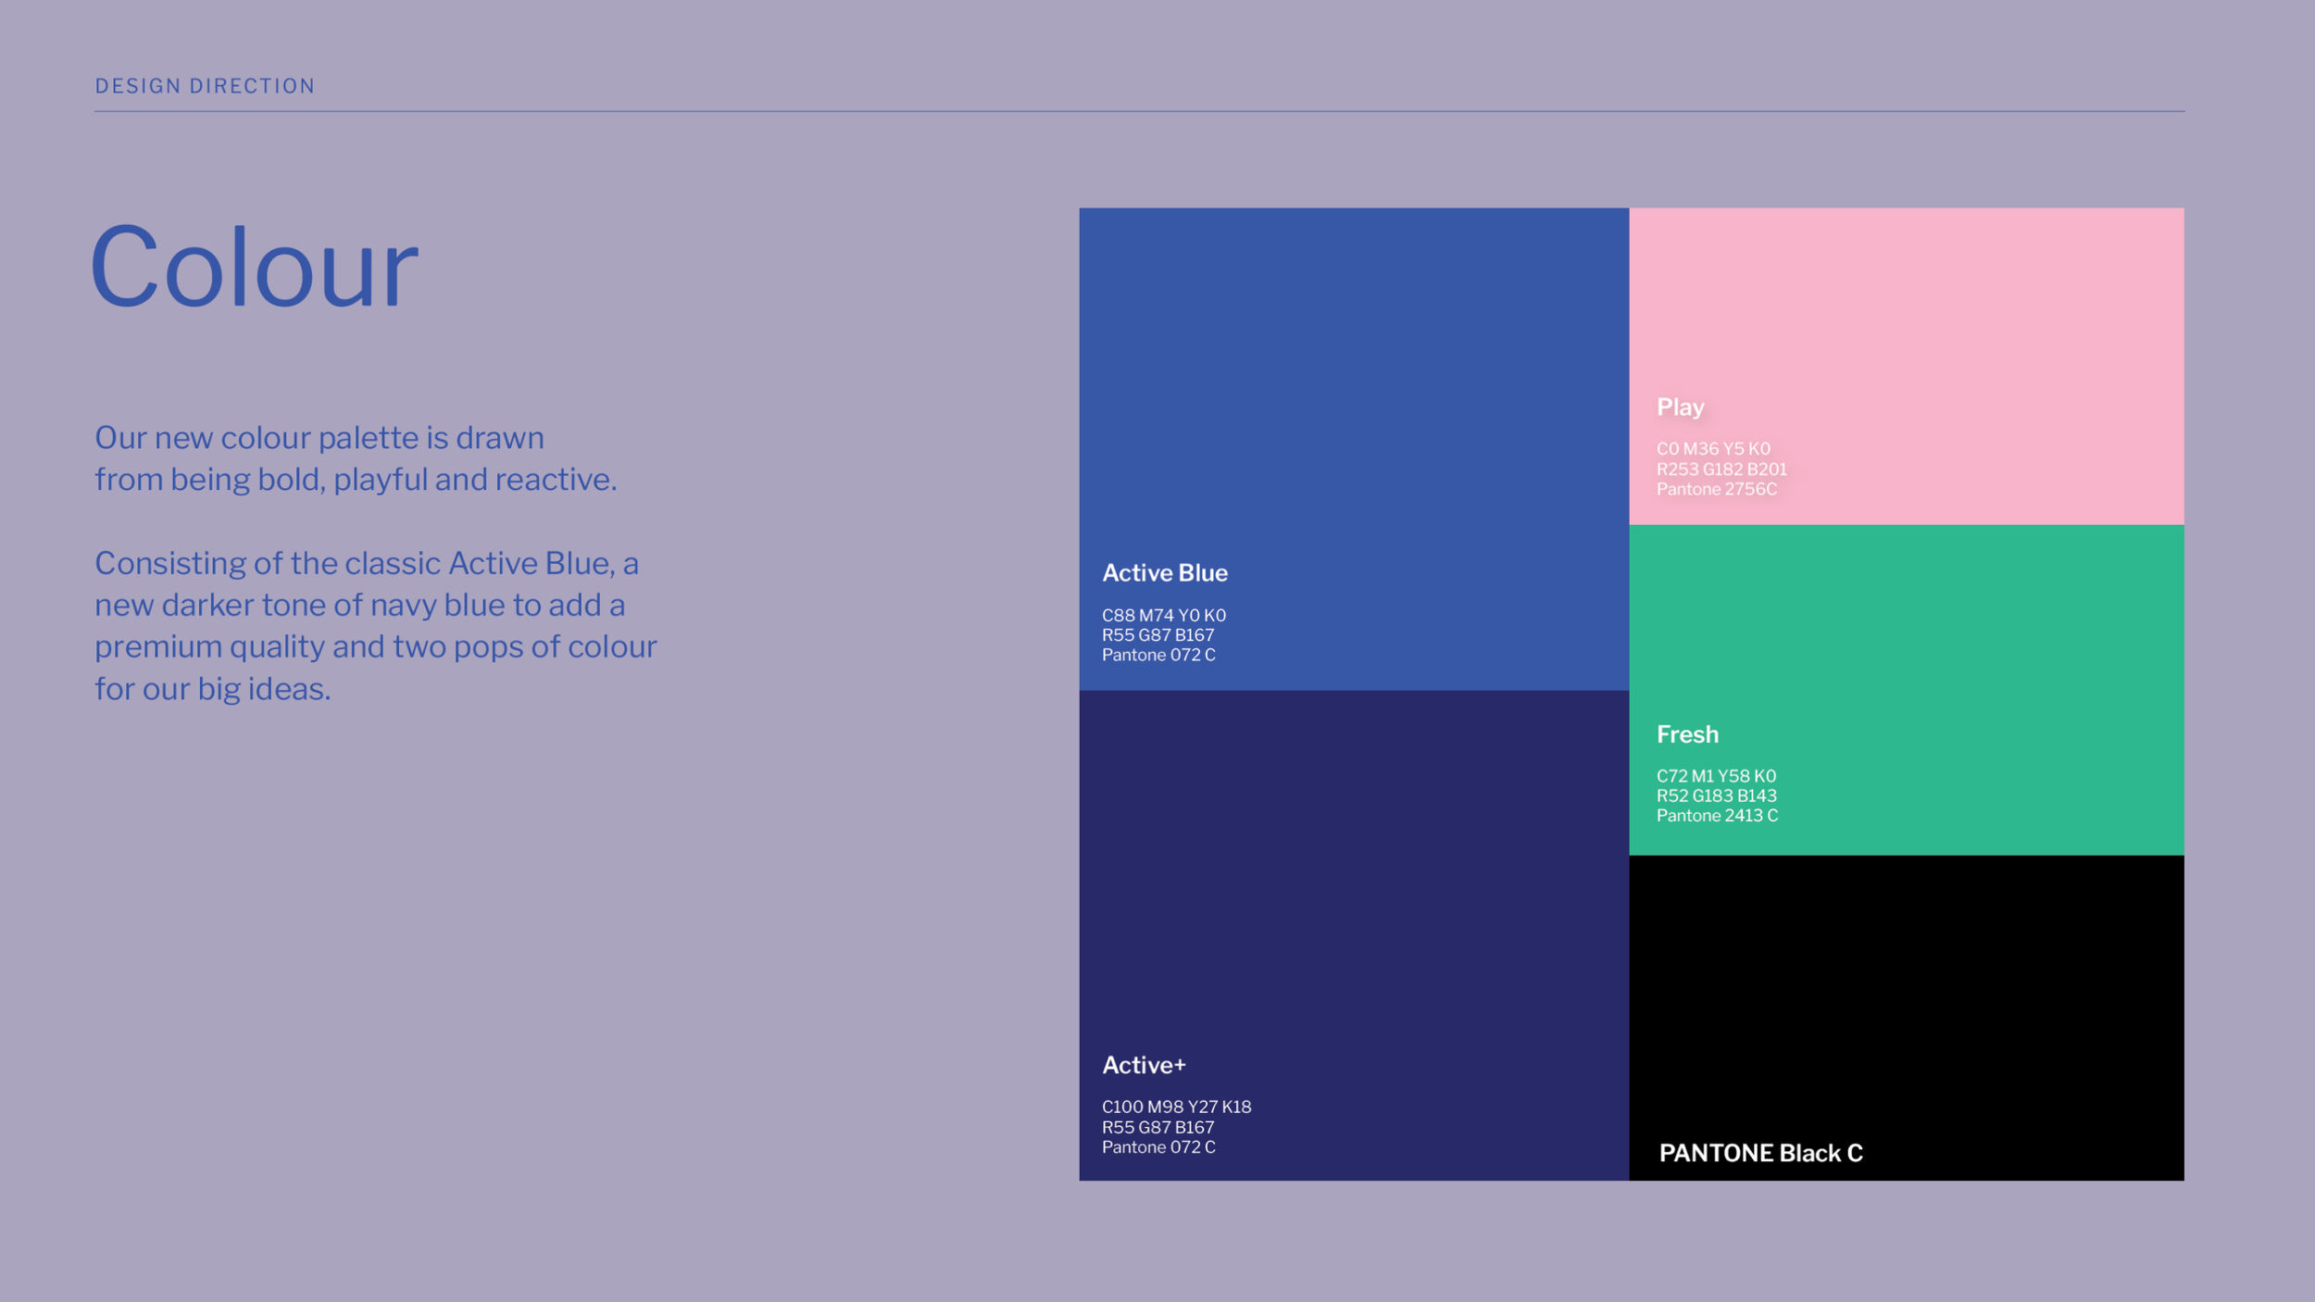Viewport: 2315px width, 1302px height.
Task: Click the Active Blue label
Action: click(1165, 573)
